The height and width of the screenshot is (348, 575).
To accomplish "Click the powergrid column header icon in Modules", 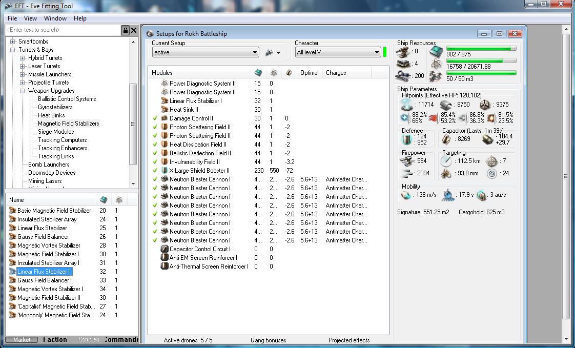I will click(x=274, y=73).
